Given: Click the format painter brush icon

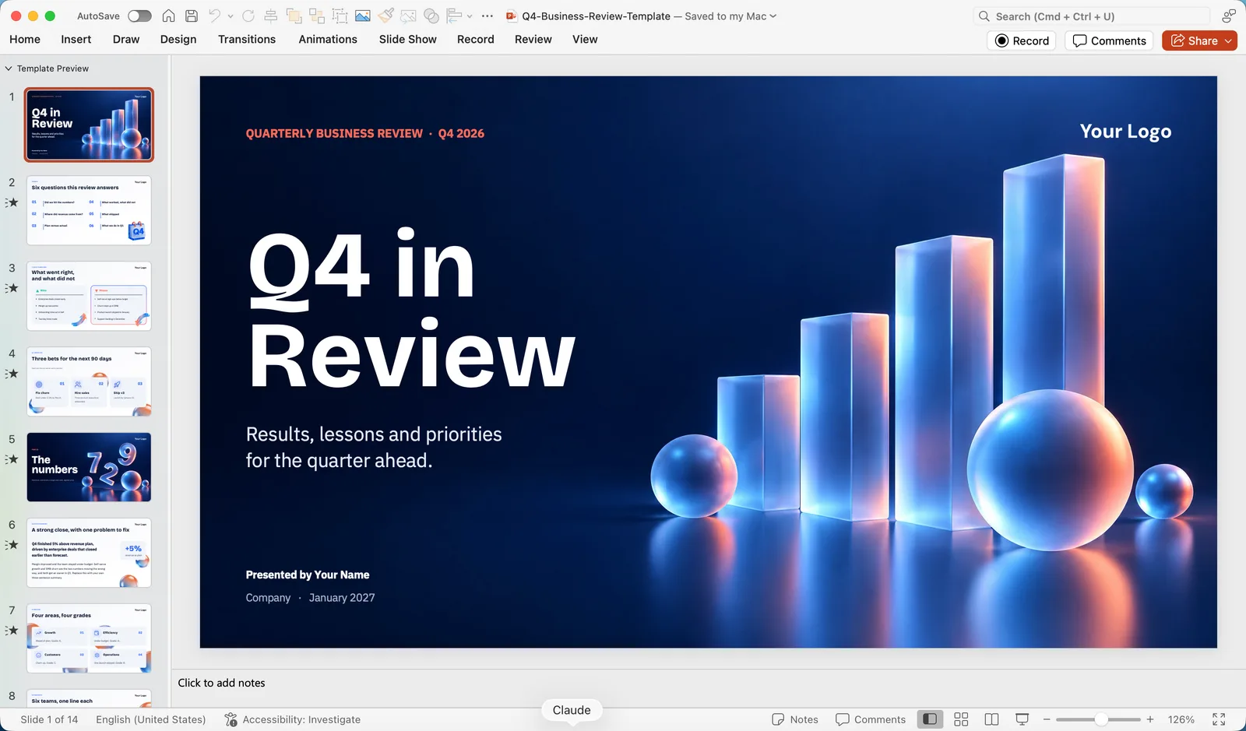Looking at the screenshot, I should [385, 16].
